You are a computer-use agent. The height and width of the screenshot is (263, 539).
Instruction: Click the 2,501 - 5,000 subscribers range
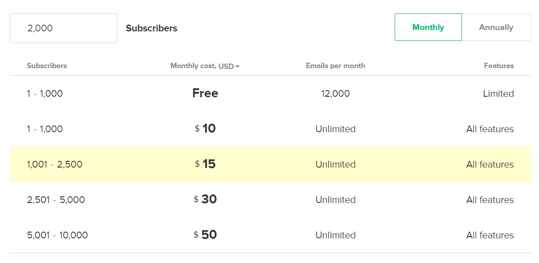[56, 200]
